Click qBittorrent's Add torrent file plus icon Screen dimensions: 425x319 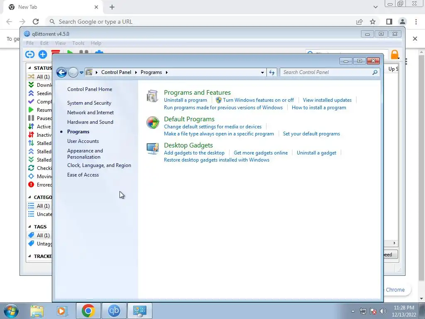click(43, 54)
